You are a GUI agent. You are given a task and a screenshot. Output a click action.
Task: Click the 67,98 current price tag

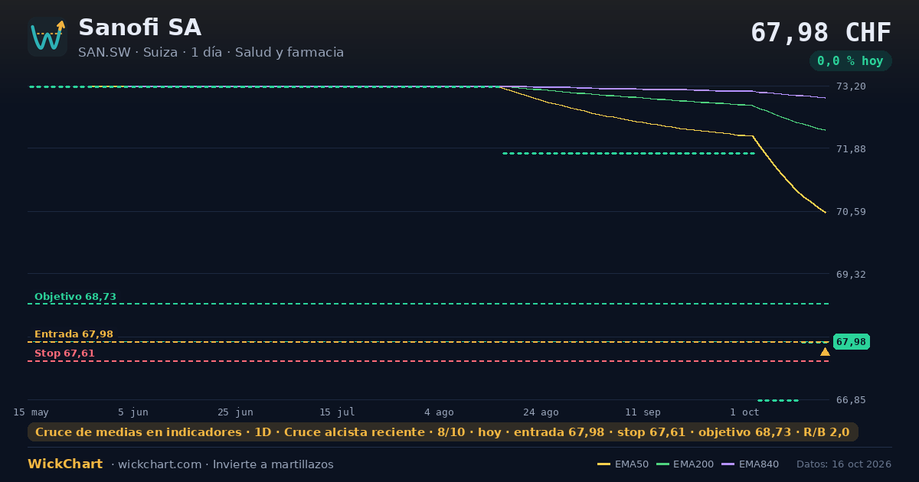click(851, 342)
